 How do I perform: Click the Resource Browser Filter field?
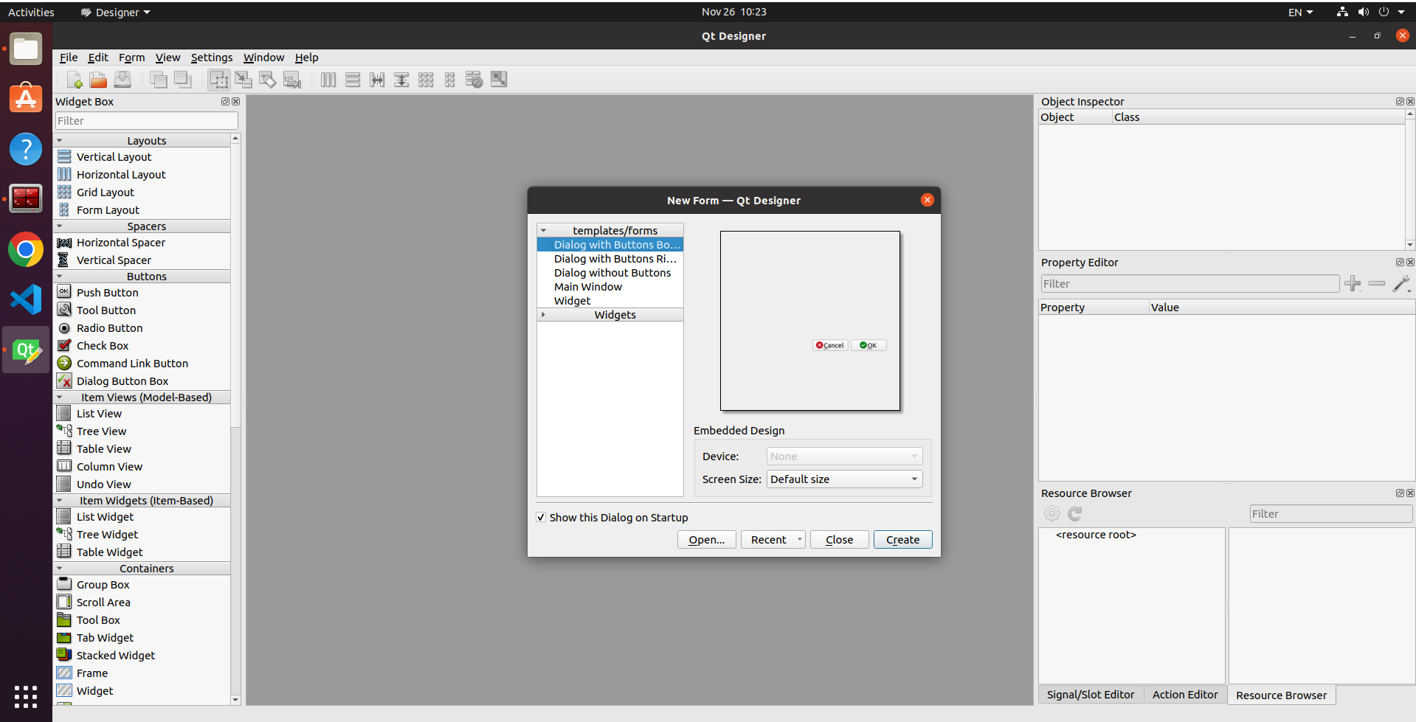[x=1331, y=514]
